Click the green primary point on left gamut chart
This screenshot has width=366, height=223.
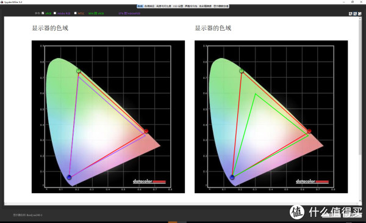tap(79, 71)
